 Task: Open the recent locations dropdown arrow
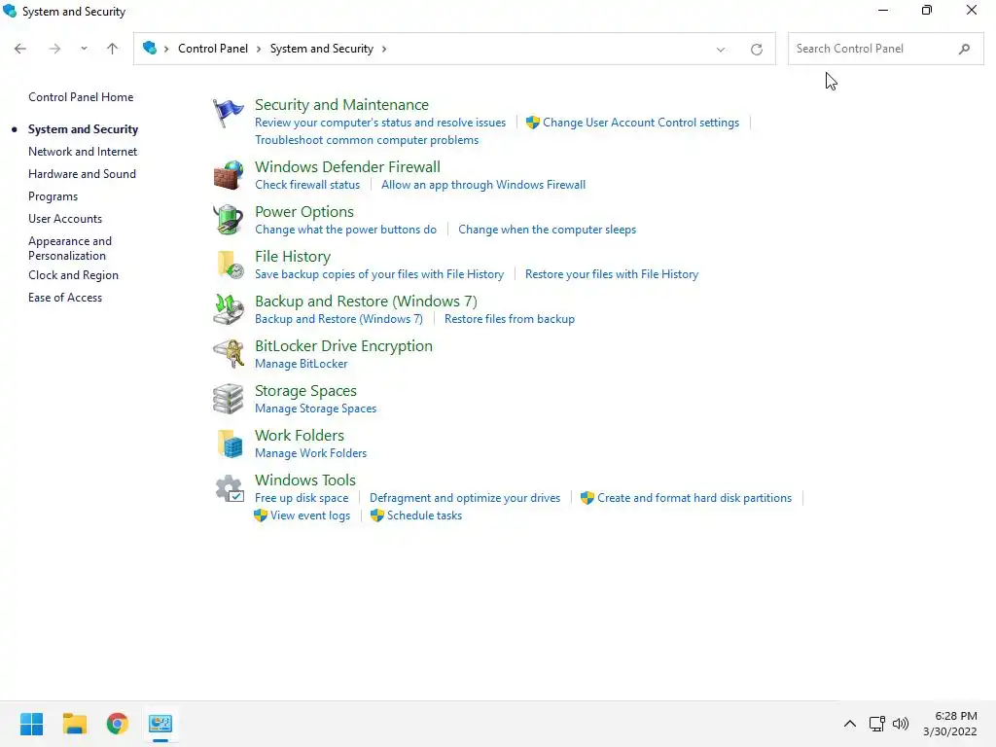coord(84,49)
